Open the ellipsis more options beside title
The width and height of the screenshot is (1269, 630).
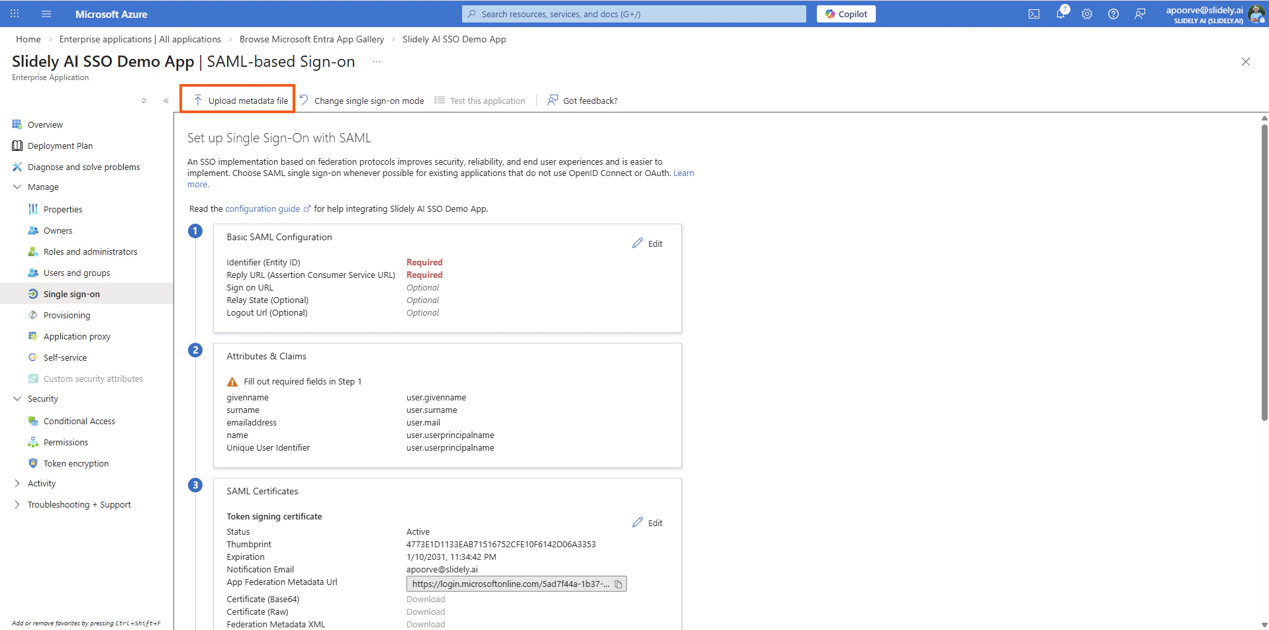pyautogui.click(x=377, y=62)
